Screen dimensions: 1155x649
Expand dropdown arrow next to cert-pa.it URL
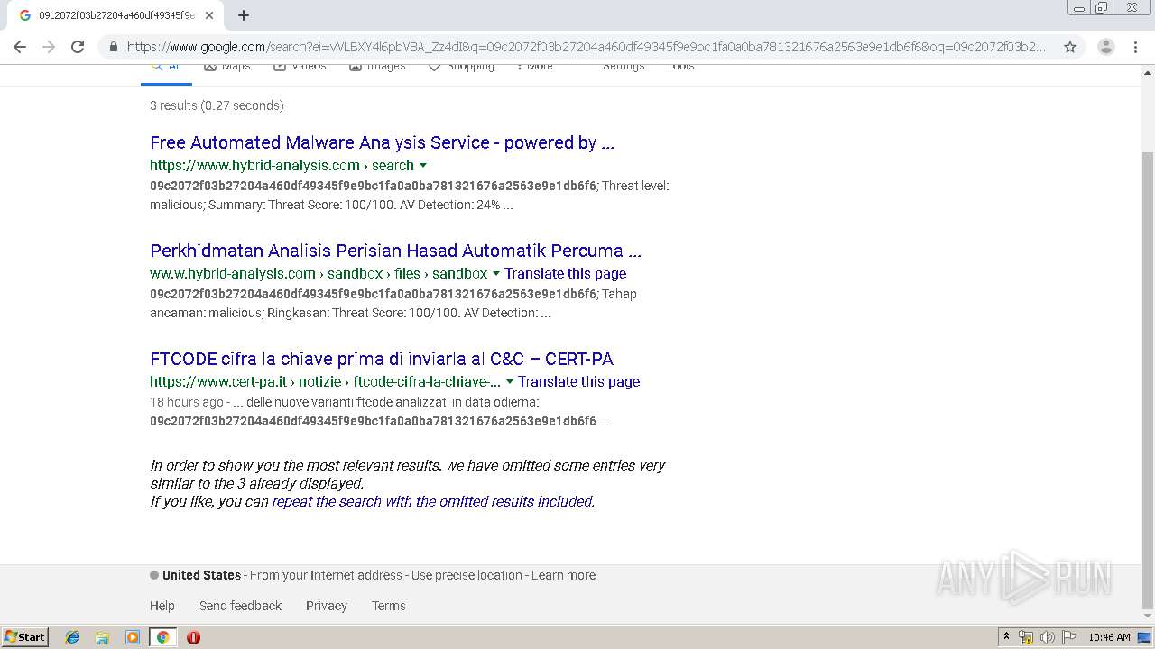pos(509,382)
